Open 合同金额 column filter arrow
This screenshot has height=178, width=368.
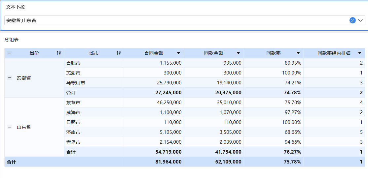(x=178, y=53)
